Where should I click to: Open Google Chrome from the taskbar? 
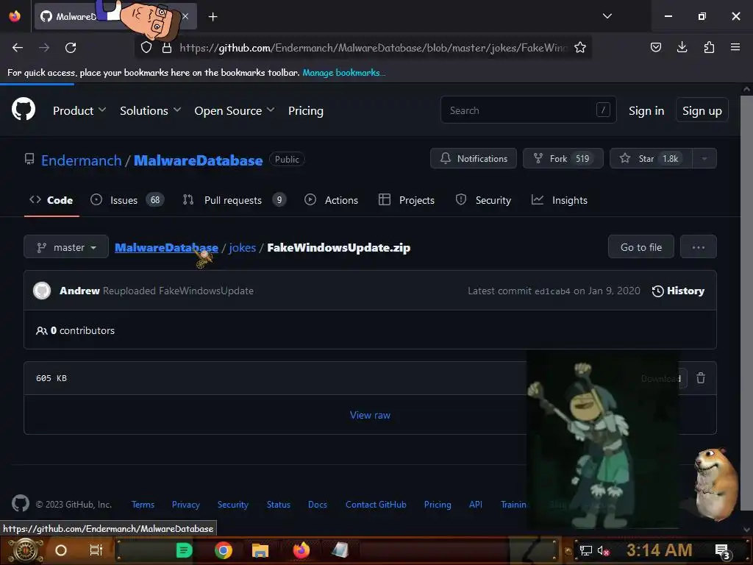(x=224, y=550)
